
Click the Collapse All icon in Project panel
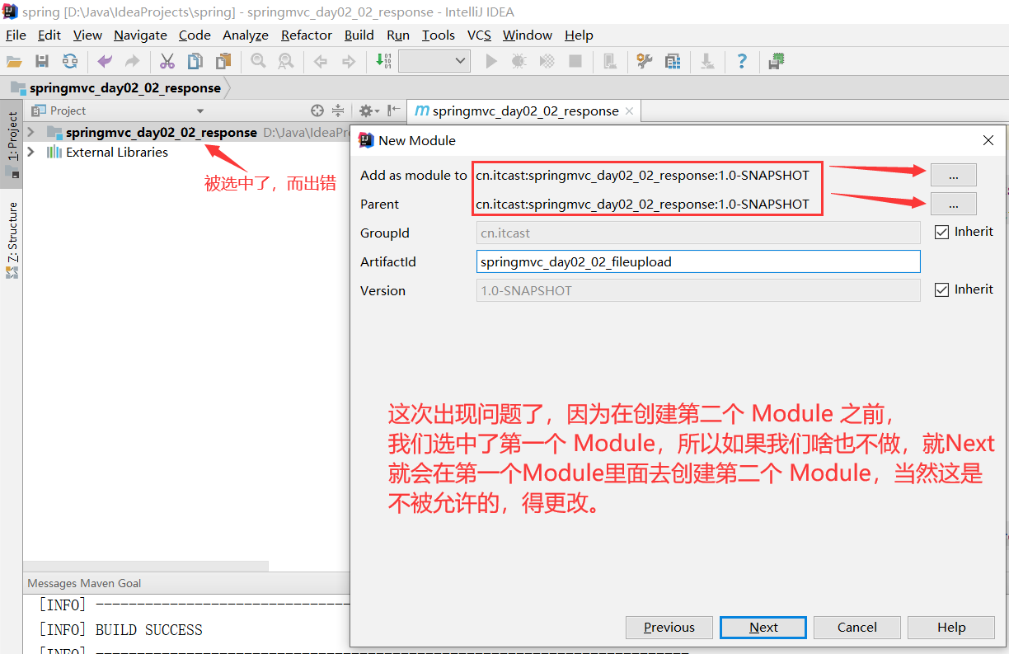(338, 111)
